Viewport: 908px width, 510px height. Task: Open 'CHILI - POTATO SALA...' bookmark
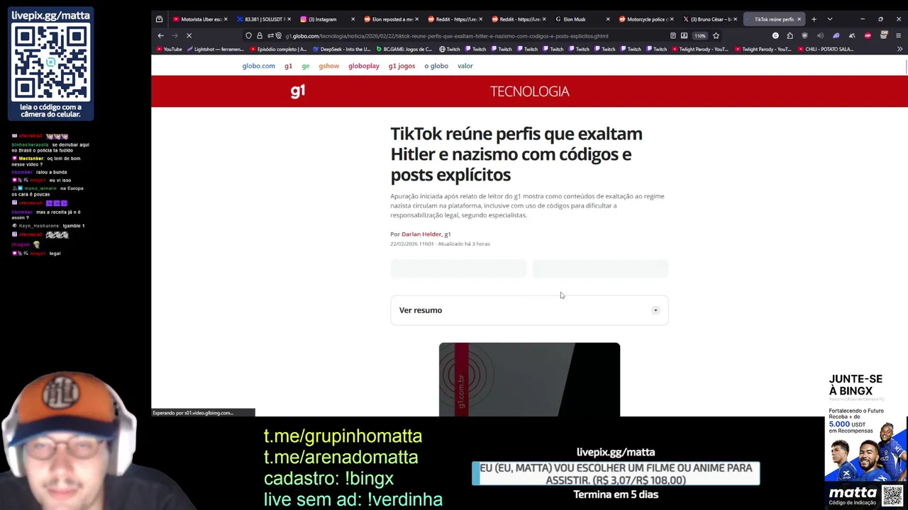[826, 49]
